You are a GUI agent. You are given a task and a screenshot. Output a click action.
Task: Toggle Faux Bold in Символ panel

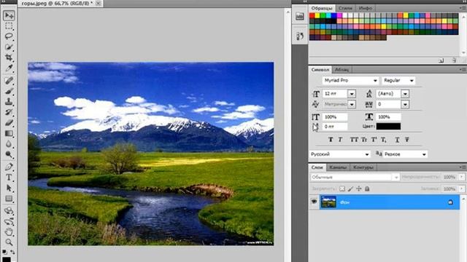(x=331, y=139)
